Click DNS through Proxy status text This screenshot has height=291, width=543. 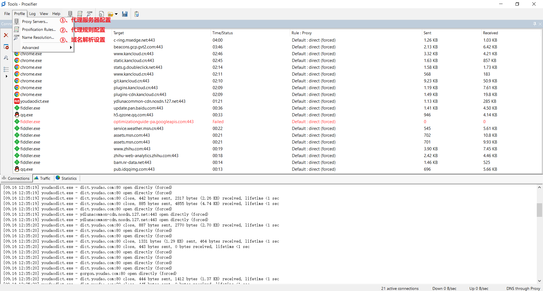tap(523, 288)
